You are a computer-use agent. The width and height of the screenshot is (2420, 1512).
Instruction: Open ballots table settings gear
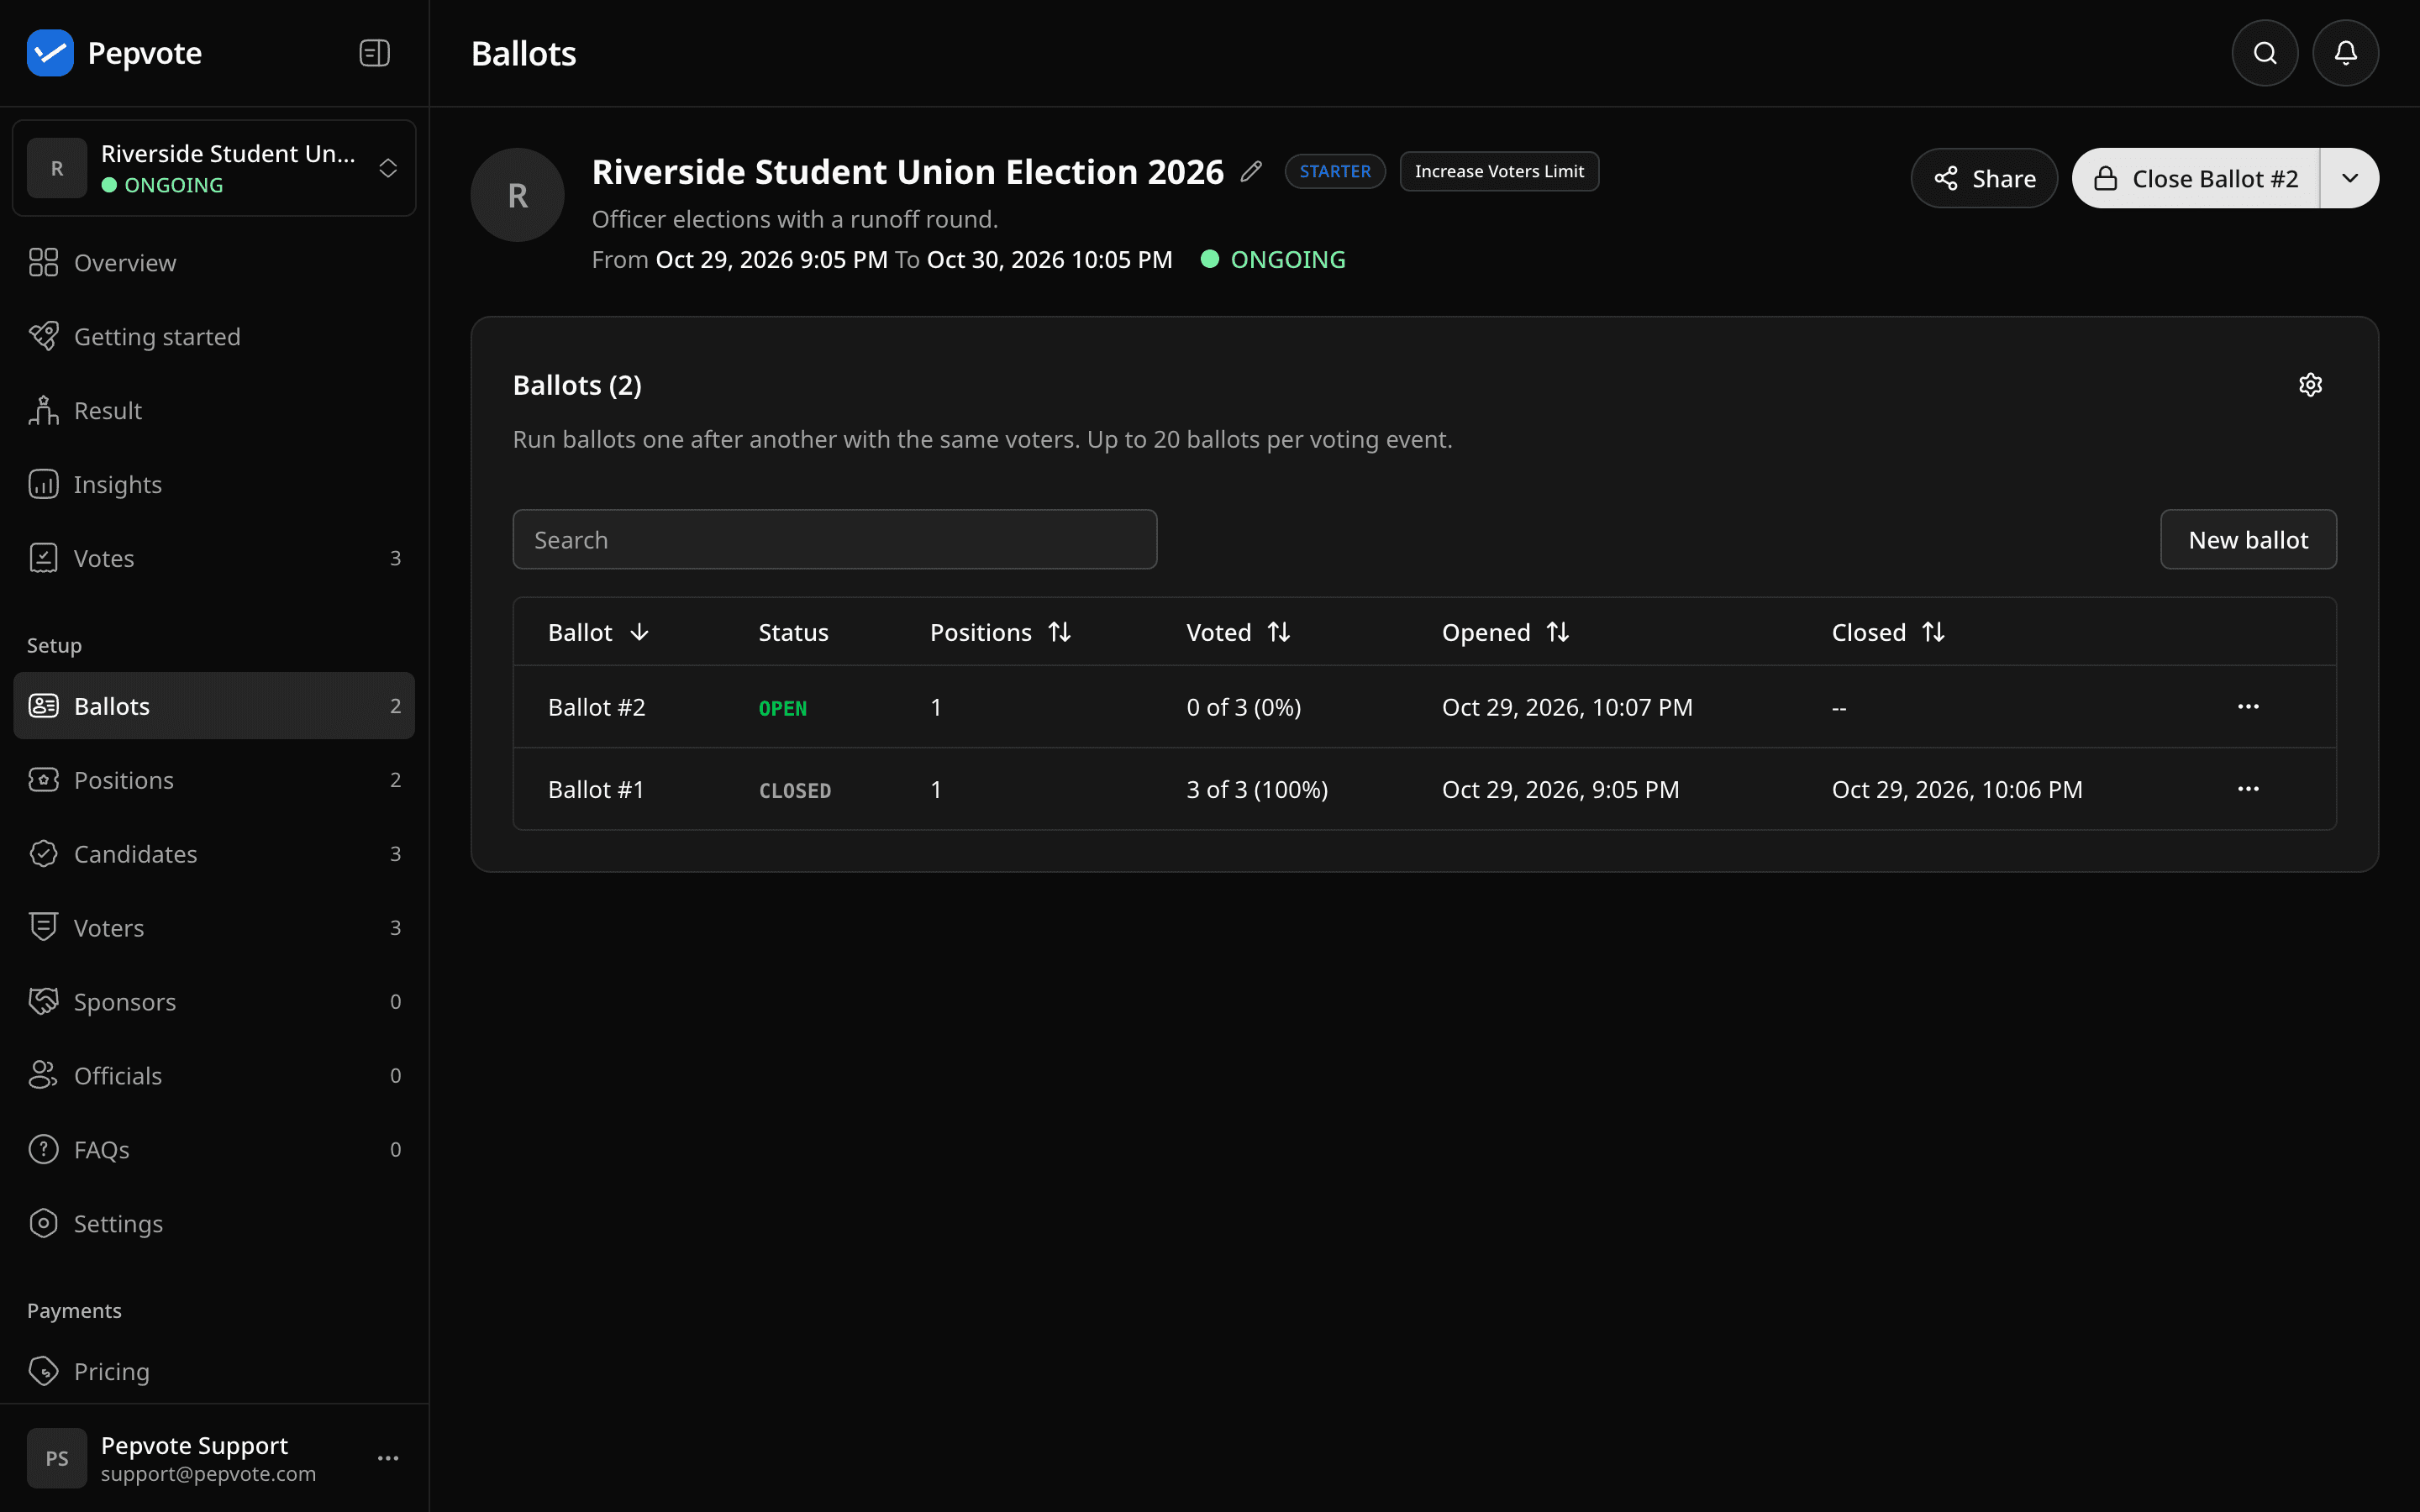click(x=2310, y=385)
